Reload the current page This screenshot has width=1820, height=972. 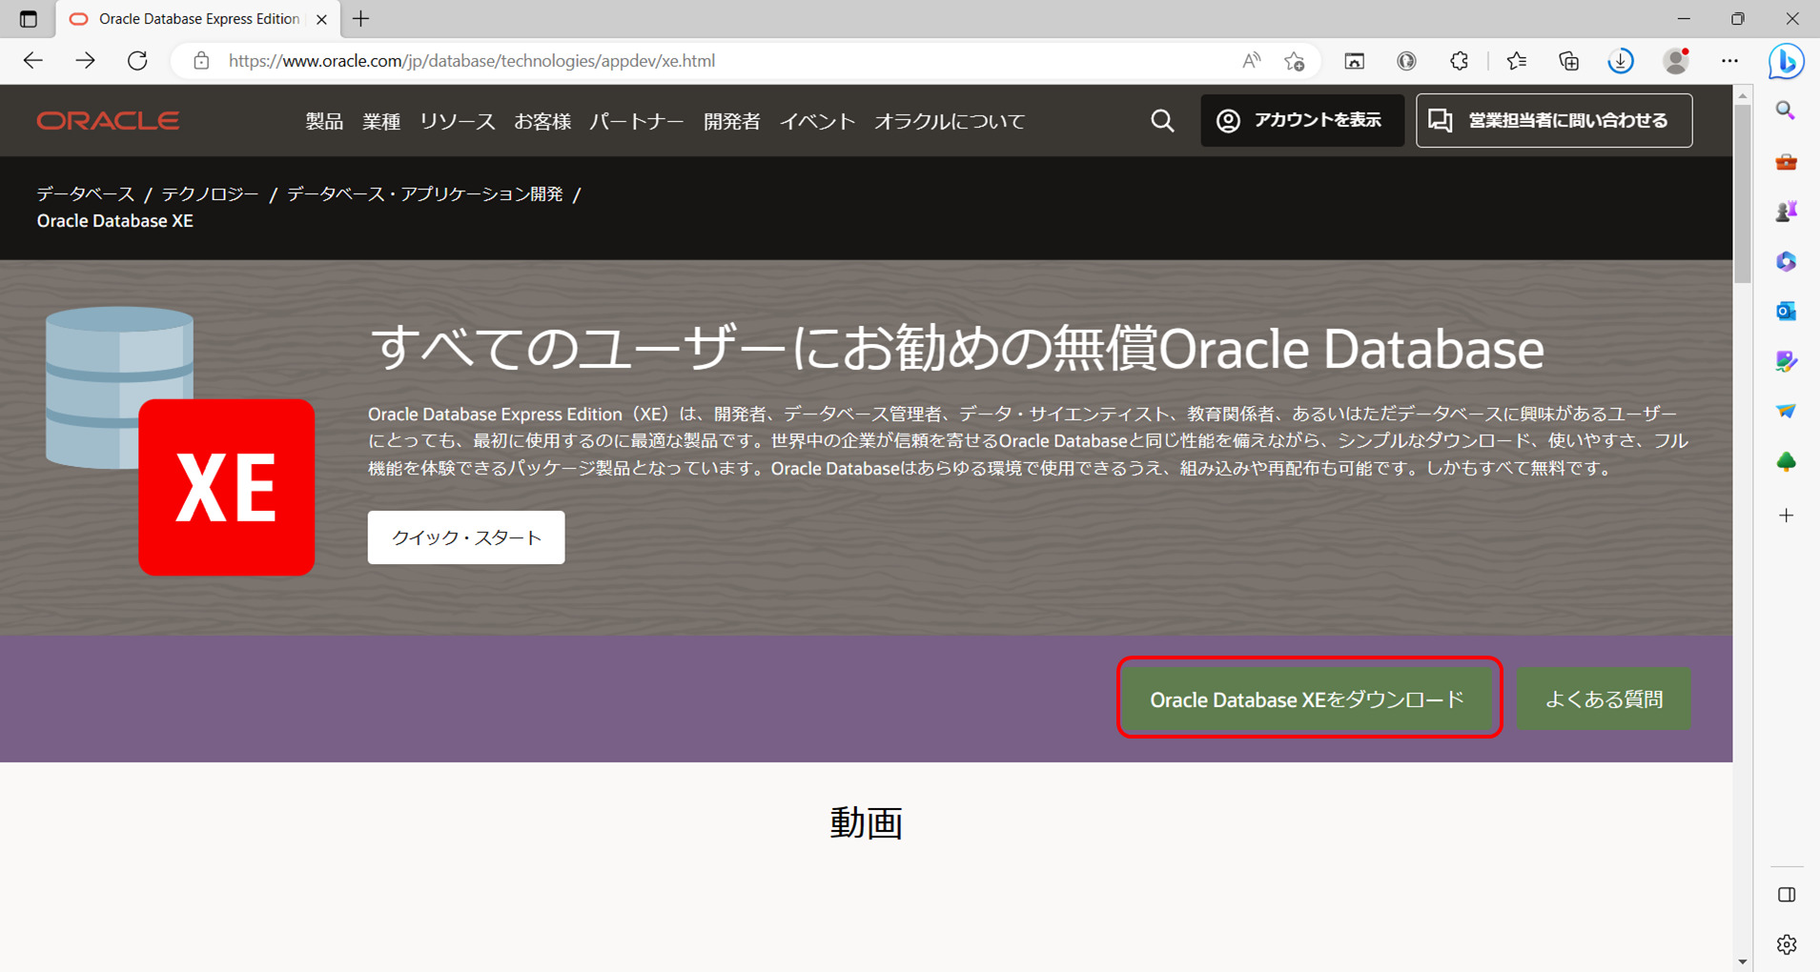point(136,60)
